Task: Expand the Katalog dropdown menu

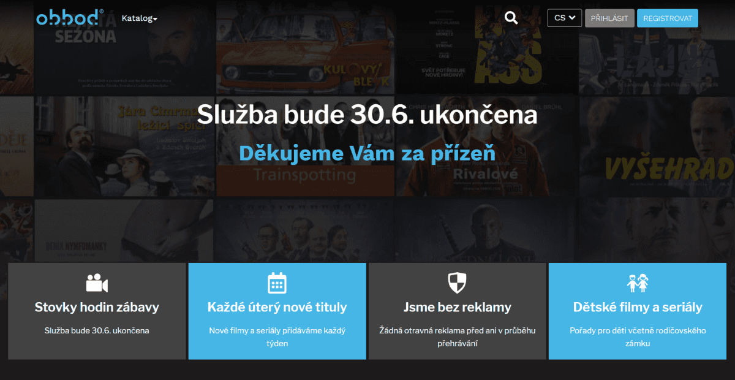Action: [140, 18]
